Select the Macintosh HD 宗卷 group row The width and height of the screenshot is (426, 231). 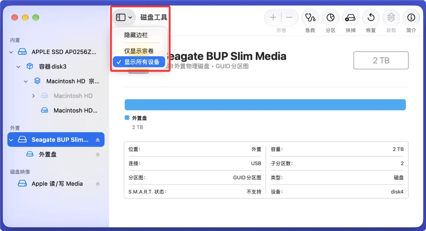pos(56,81)
